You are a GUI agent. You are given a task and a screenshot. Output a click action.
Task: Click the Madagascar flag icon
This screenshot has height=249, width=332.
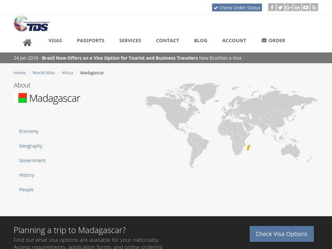[x=20, y=98]
